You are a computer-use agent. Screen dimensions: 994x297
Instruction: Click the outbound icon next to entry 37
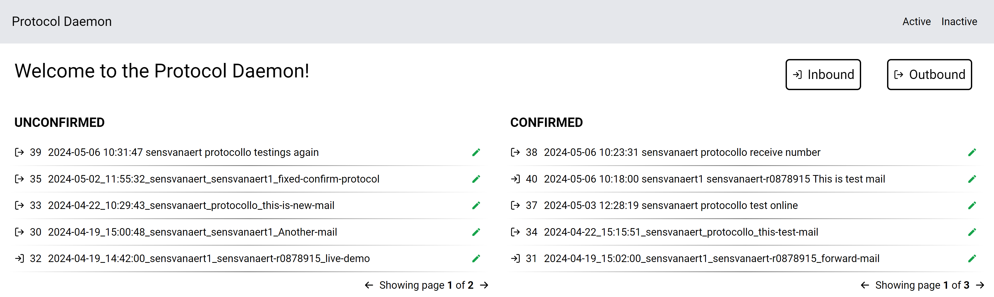(515, 205)
